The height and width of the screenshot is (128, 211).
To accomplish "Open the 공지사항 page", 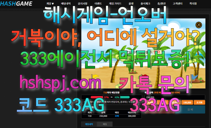I will tap(82, 4).
